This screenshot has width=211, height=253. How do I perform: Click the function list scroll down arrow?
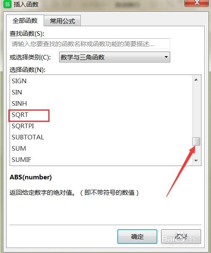point(196,161)
